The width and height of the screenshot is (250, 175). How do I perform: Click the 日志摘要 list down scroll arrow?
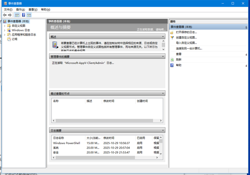click(x=161, y=154)
